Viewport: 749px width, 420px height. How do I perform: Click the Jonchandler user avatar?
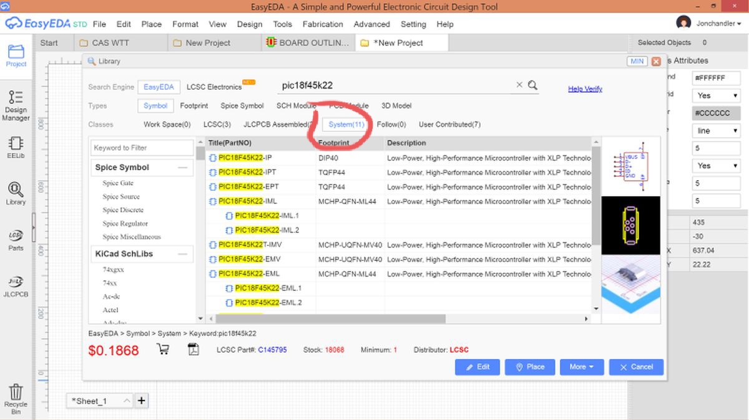click(683, 24)
